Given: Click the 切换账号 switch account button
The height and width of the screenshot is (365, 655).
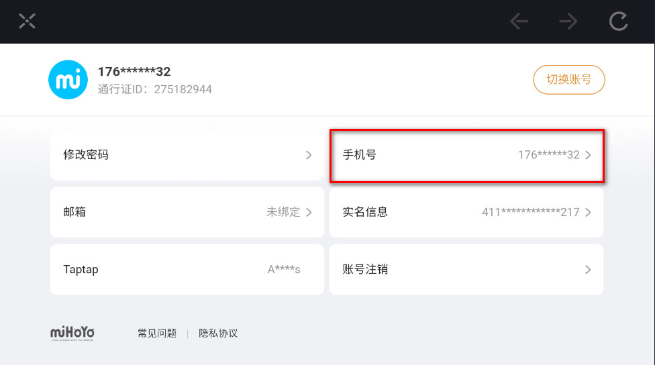Looking at the screenshot, I should click(568, 79).
